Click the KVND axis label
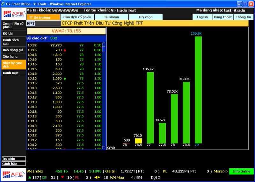 click(x=111, y=148)
